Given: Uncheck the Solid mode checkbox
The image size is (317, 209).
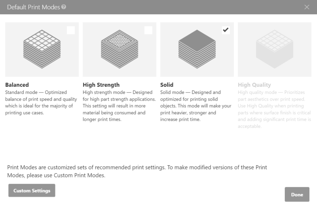Looking at the screenshot, I should pyautogui.click(x=226, y=30).
